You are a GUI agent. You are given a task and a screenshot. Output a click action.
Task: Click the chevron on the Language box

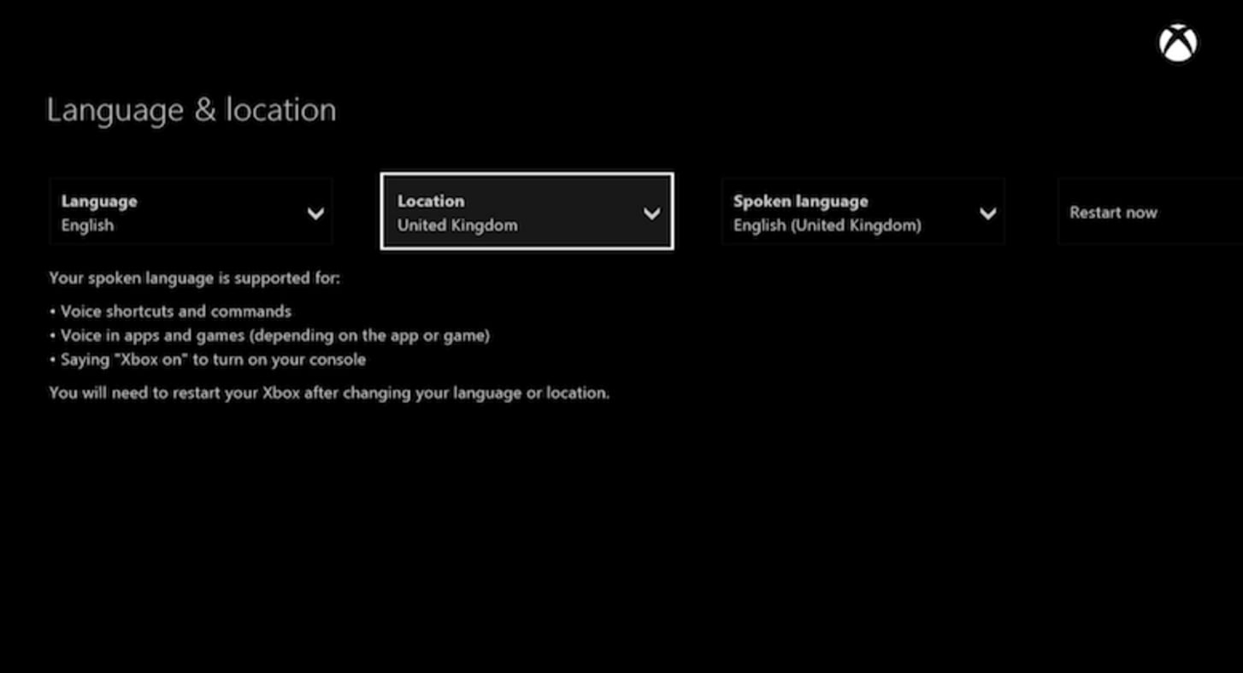(316, 212)
